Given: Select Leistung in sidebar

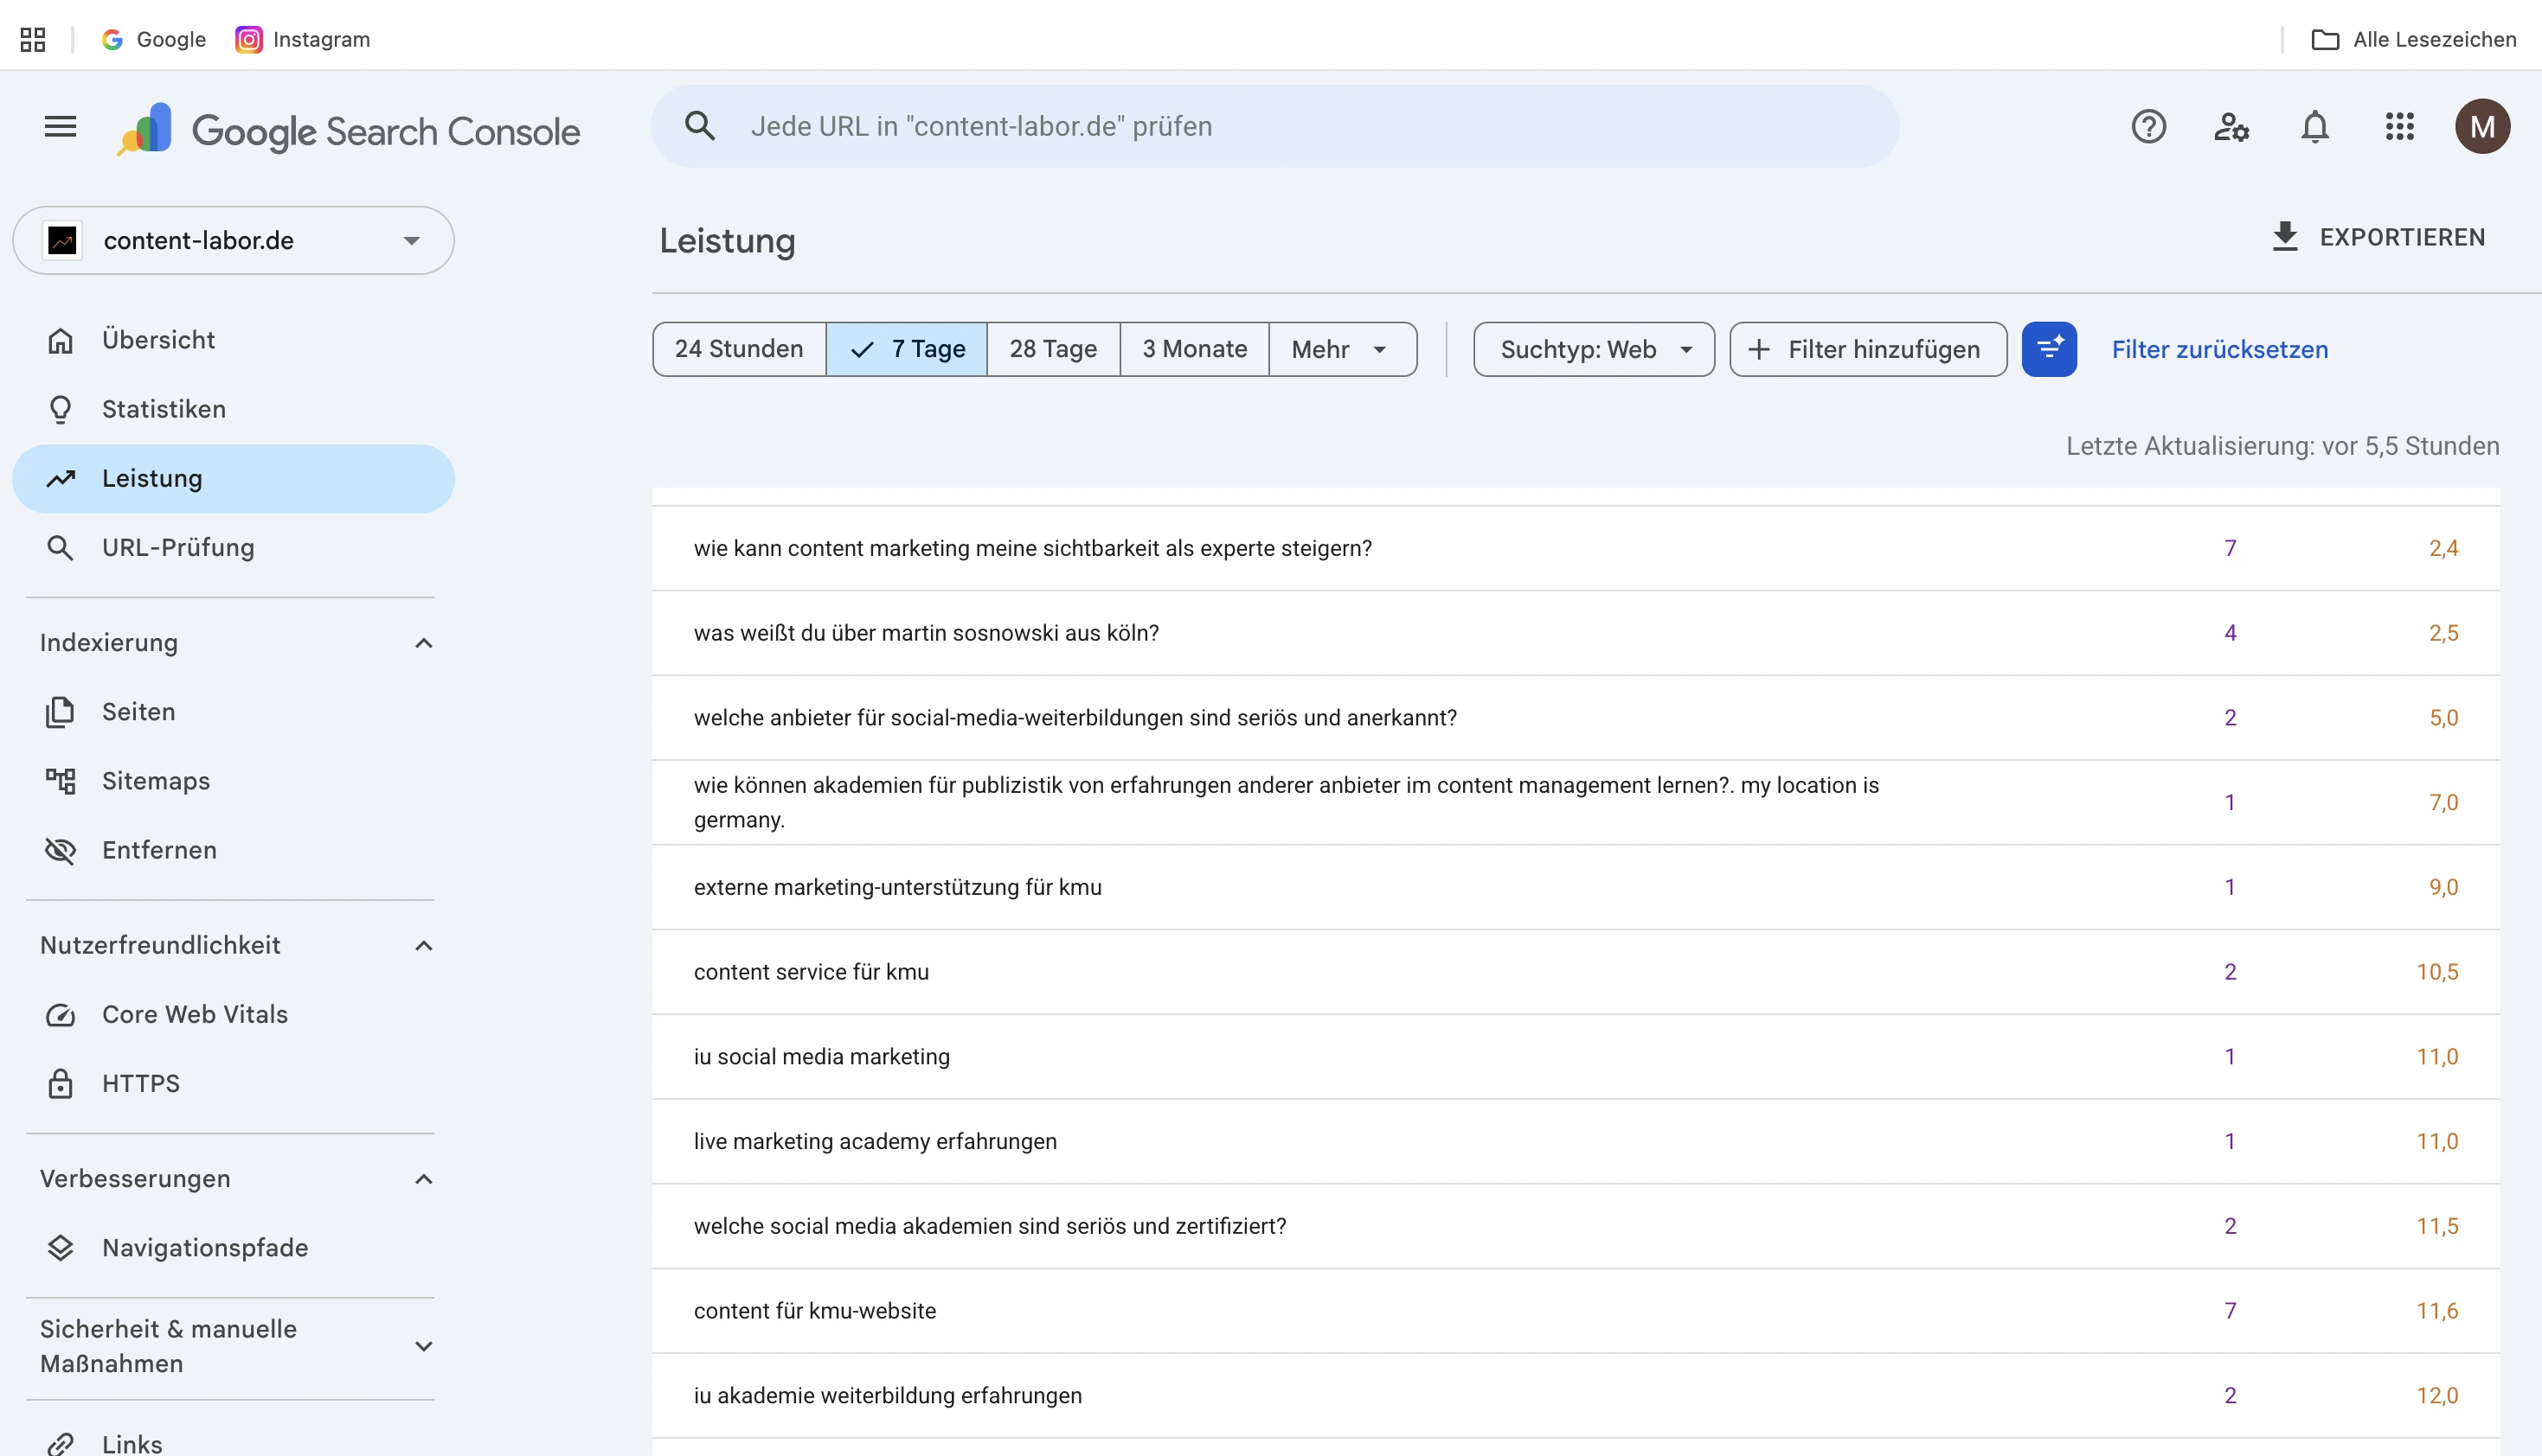Looking at the screenshot, I should pyautogui.click(x=233, y=478).
